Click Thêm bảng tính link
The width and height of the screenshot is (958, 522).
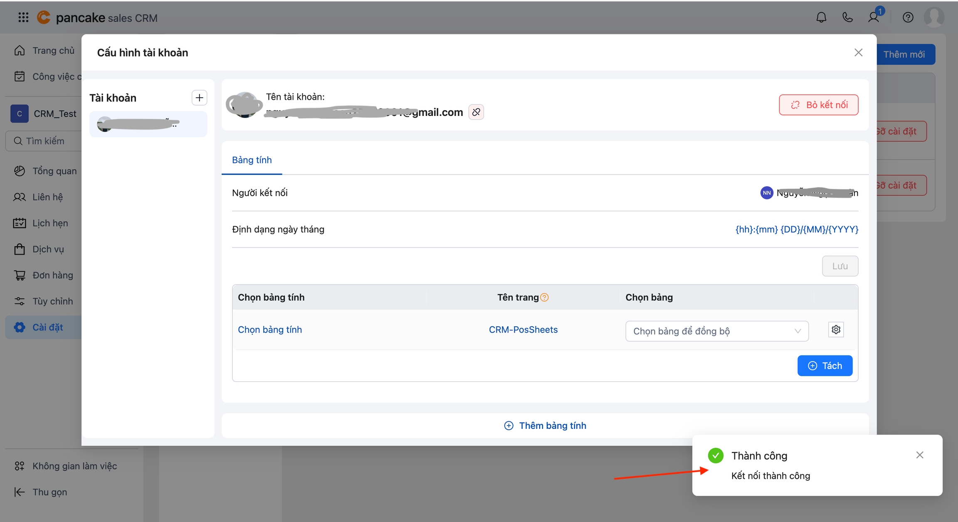tap(545, 426)
